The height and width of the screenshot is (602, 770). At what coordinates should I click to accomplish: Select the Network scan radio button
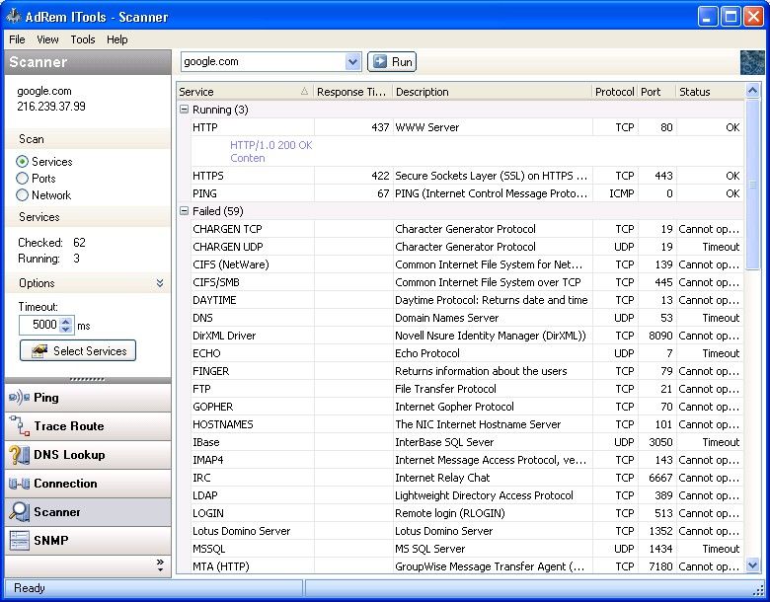tap(23, 195)
